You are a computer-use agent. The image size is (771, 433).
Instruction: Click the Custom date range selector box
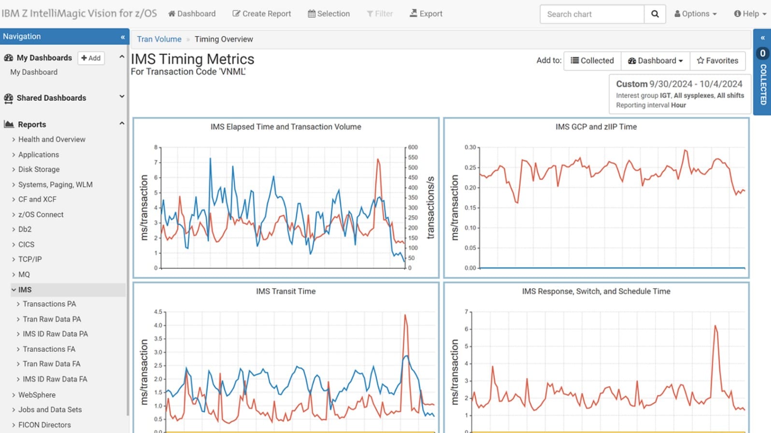click(680, 94)
